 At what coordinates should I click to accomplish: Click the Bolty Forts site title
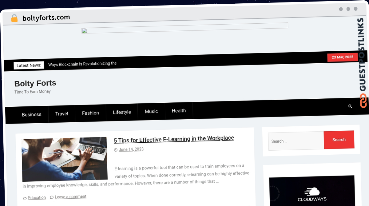35,83
